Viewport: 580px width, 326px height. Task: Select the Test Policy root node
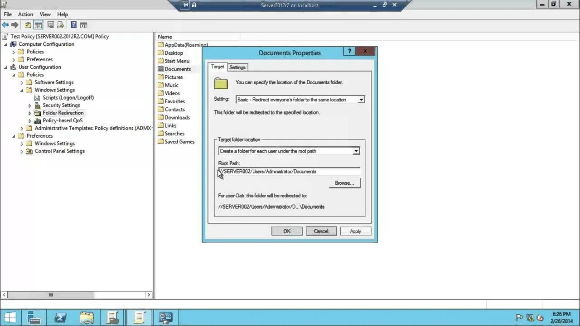click(59, 37)
